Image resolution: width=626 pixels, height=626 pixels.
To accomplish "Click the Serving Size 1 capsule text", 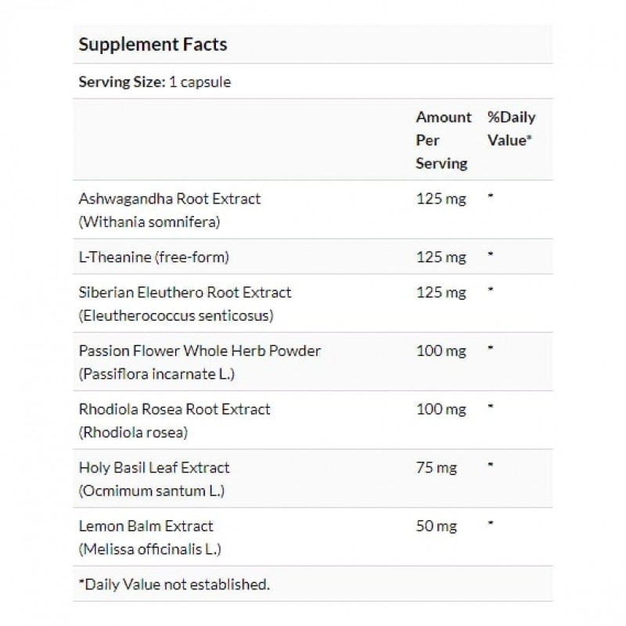I will pyautogui.click(x=155, y=81).
